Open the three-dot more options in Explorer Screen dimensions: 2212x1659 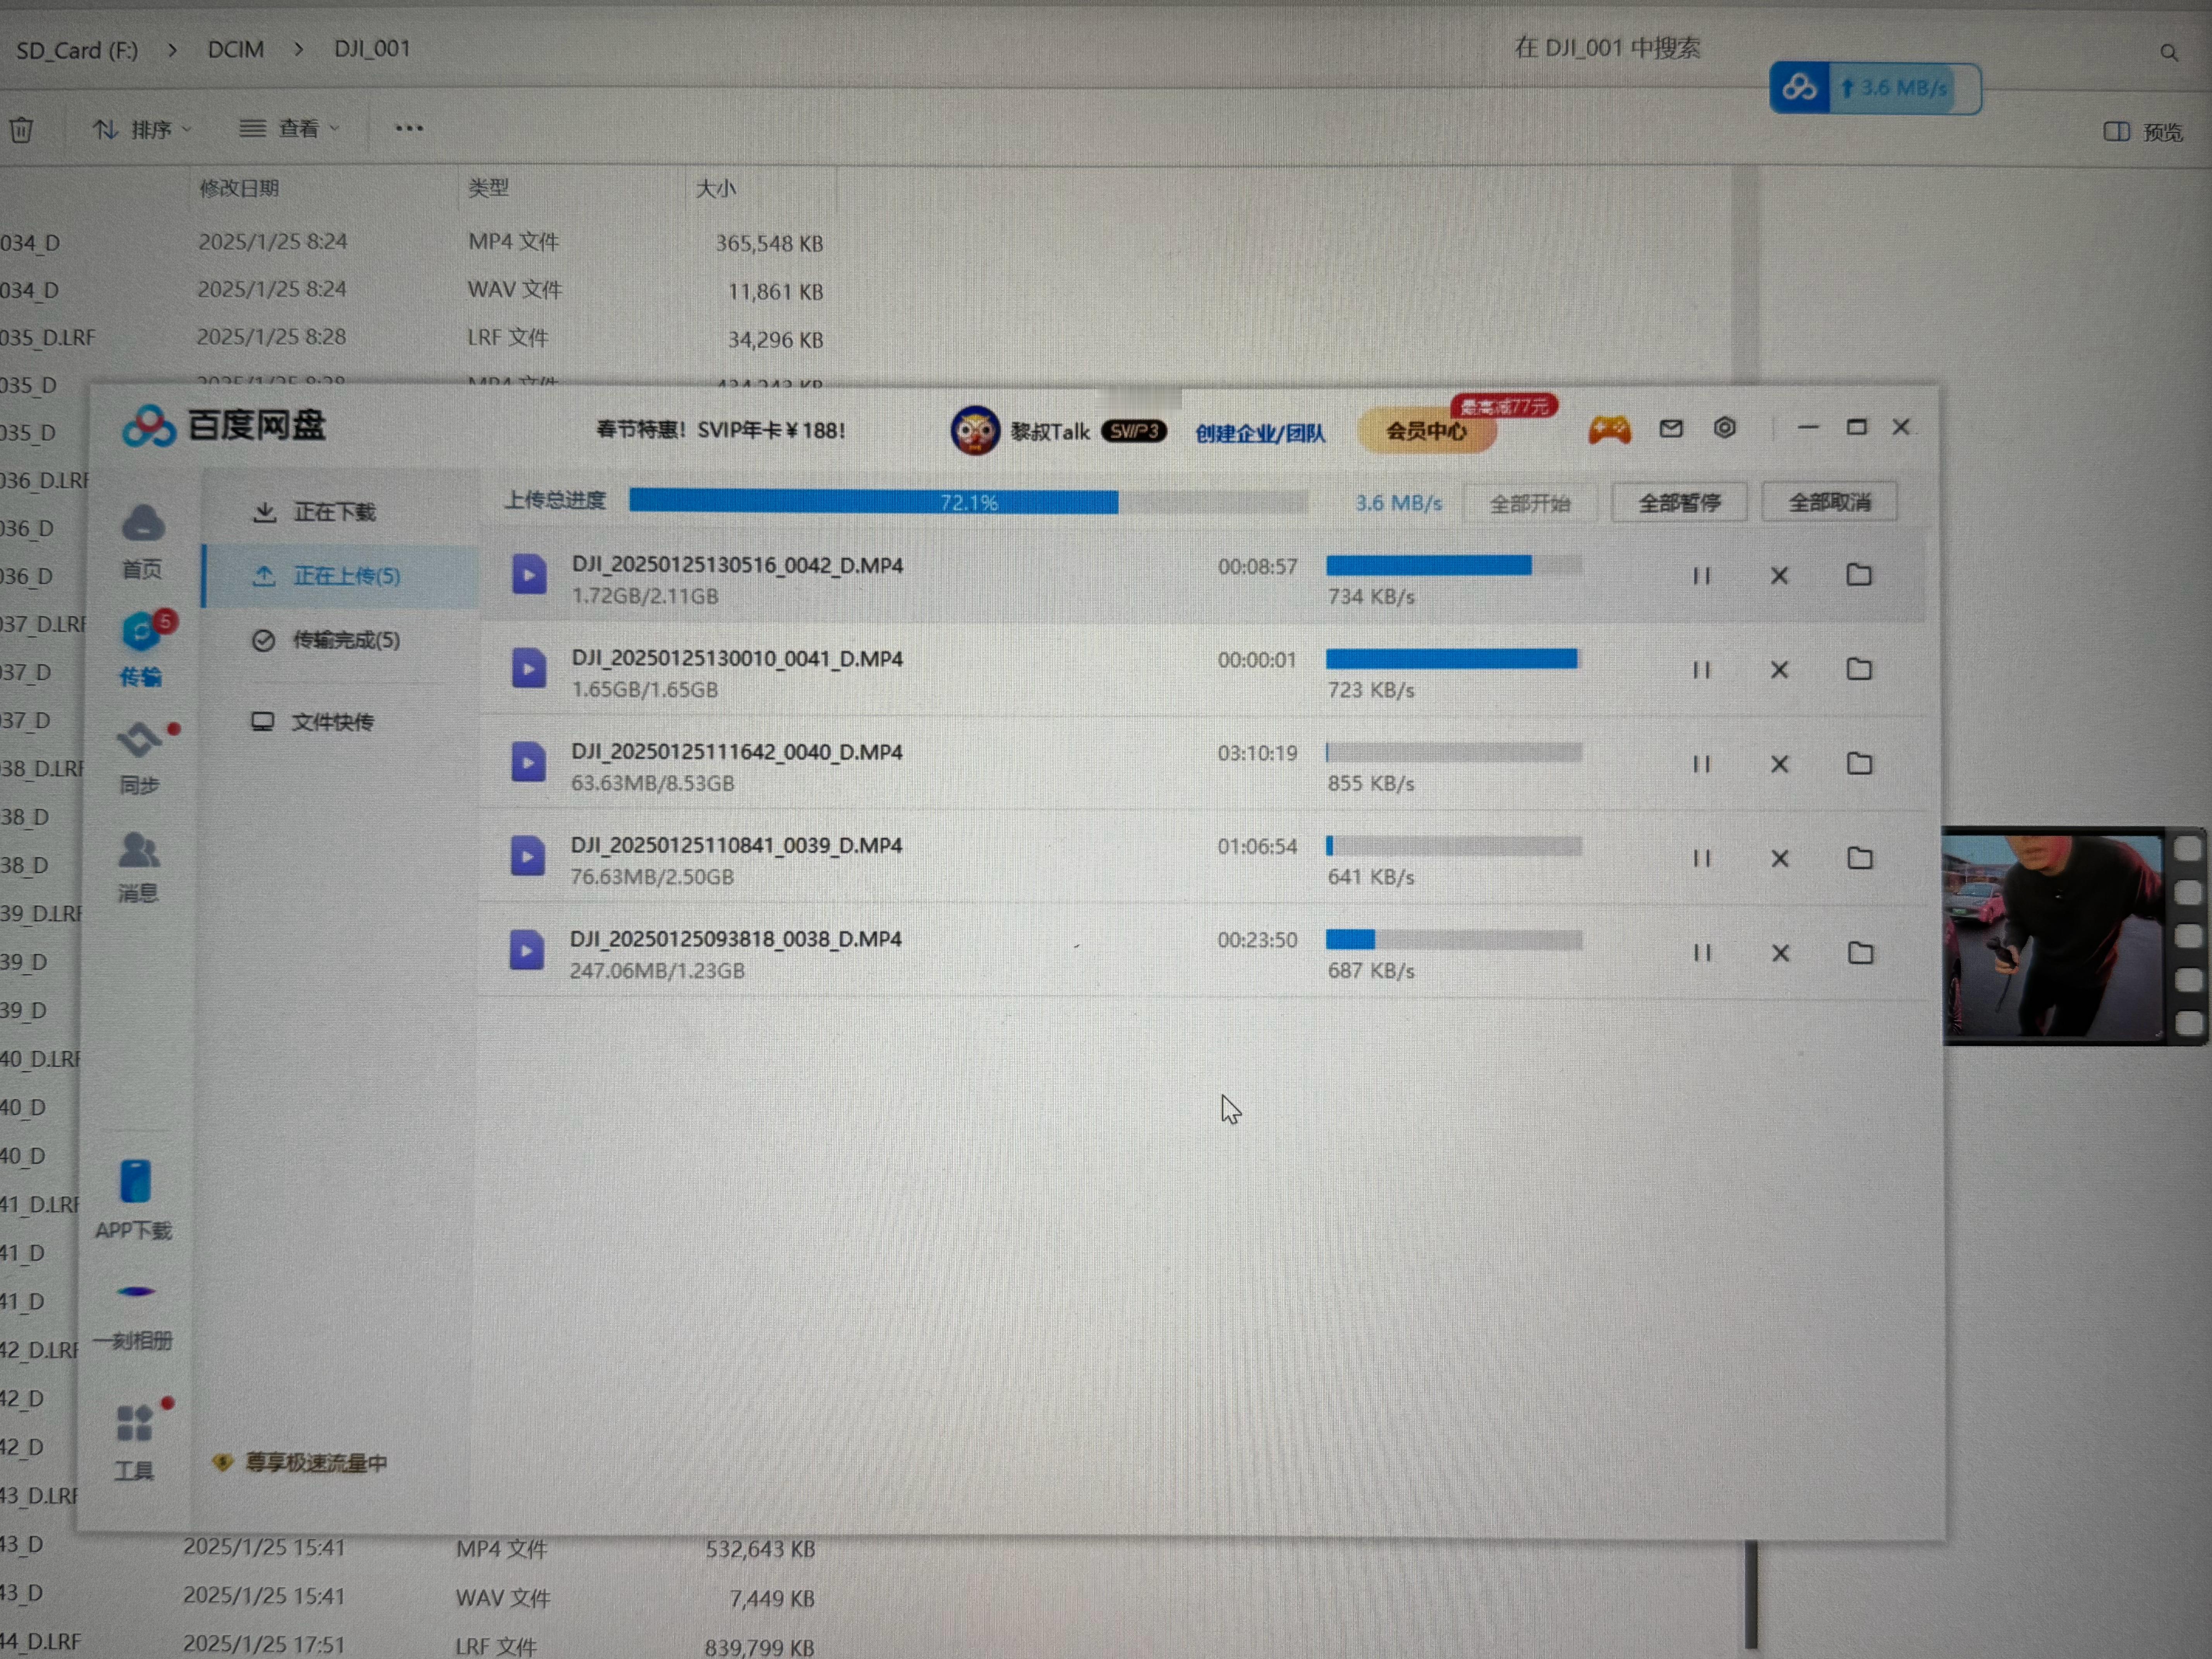[x=409, y=128]
